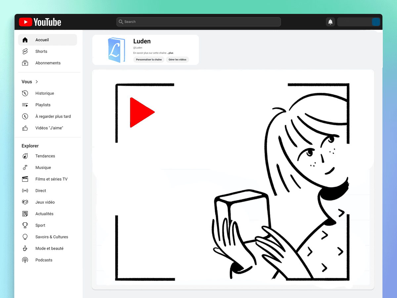
Task: Open the Podcasts icon
Action: (25, 260)
